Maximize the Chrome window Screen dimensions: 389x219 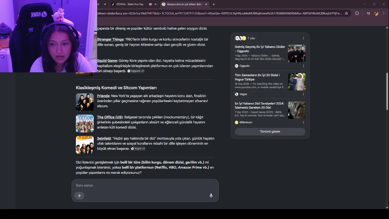tap(374, 4)
